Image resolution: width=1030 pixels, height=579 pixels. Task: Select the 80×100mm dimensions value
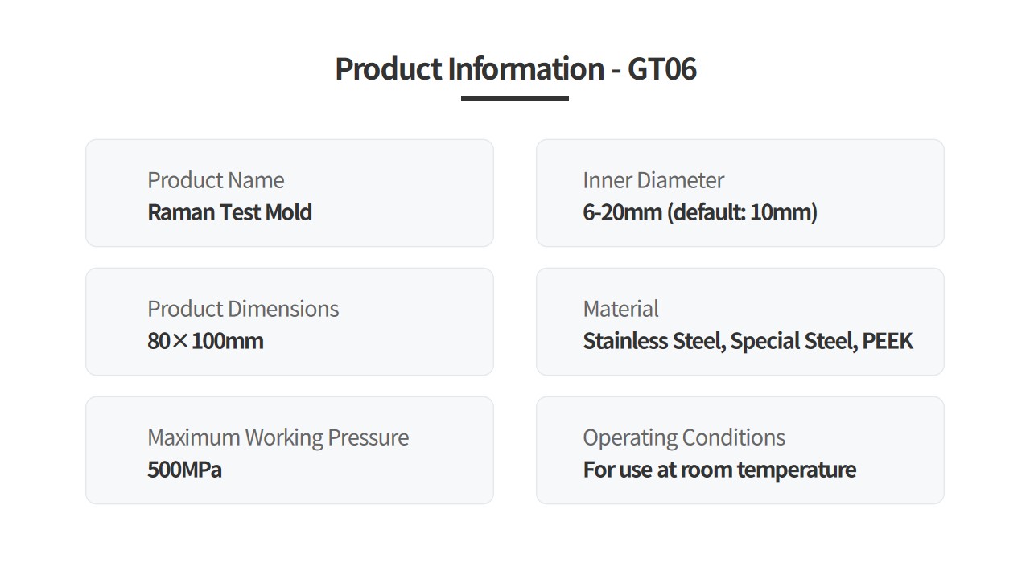[205, 341]
